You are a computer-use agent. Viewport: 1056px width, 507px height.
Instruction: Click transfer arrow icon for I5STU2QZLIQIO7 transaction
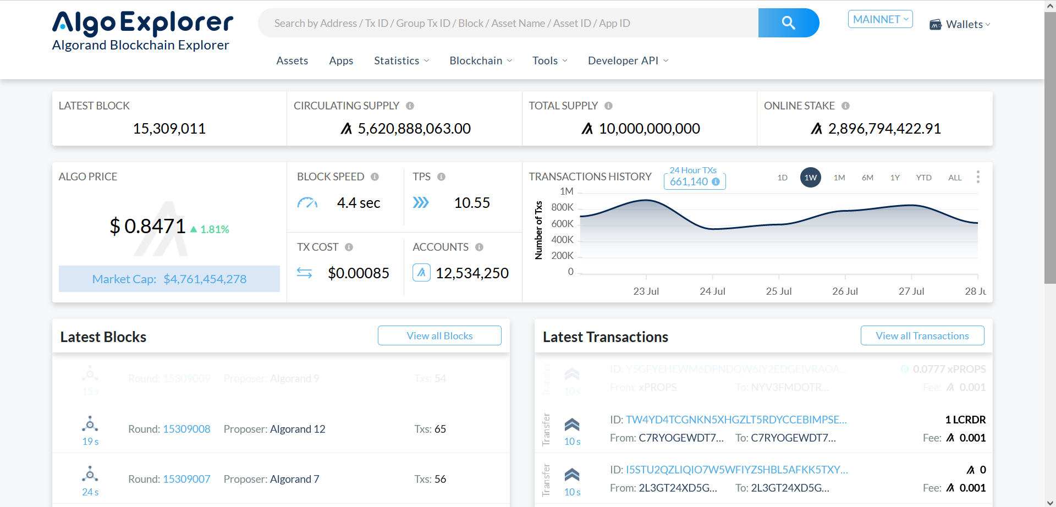tap(572, 475)
